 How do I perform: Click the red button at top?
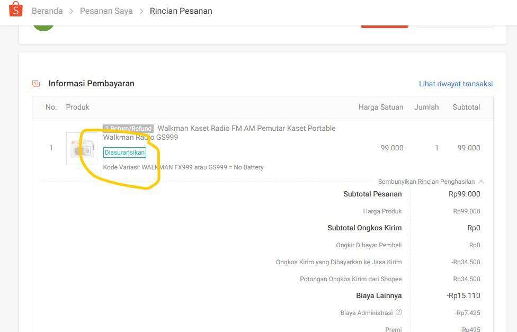point(384,25)
